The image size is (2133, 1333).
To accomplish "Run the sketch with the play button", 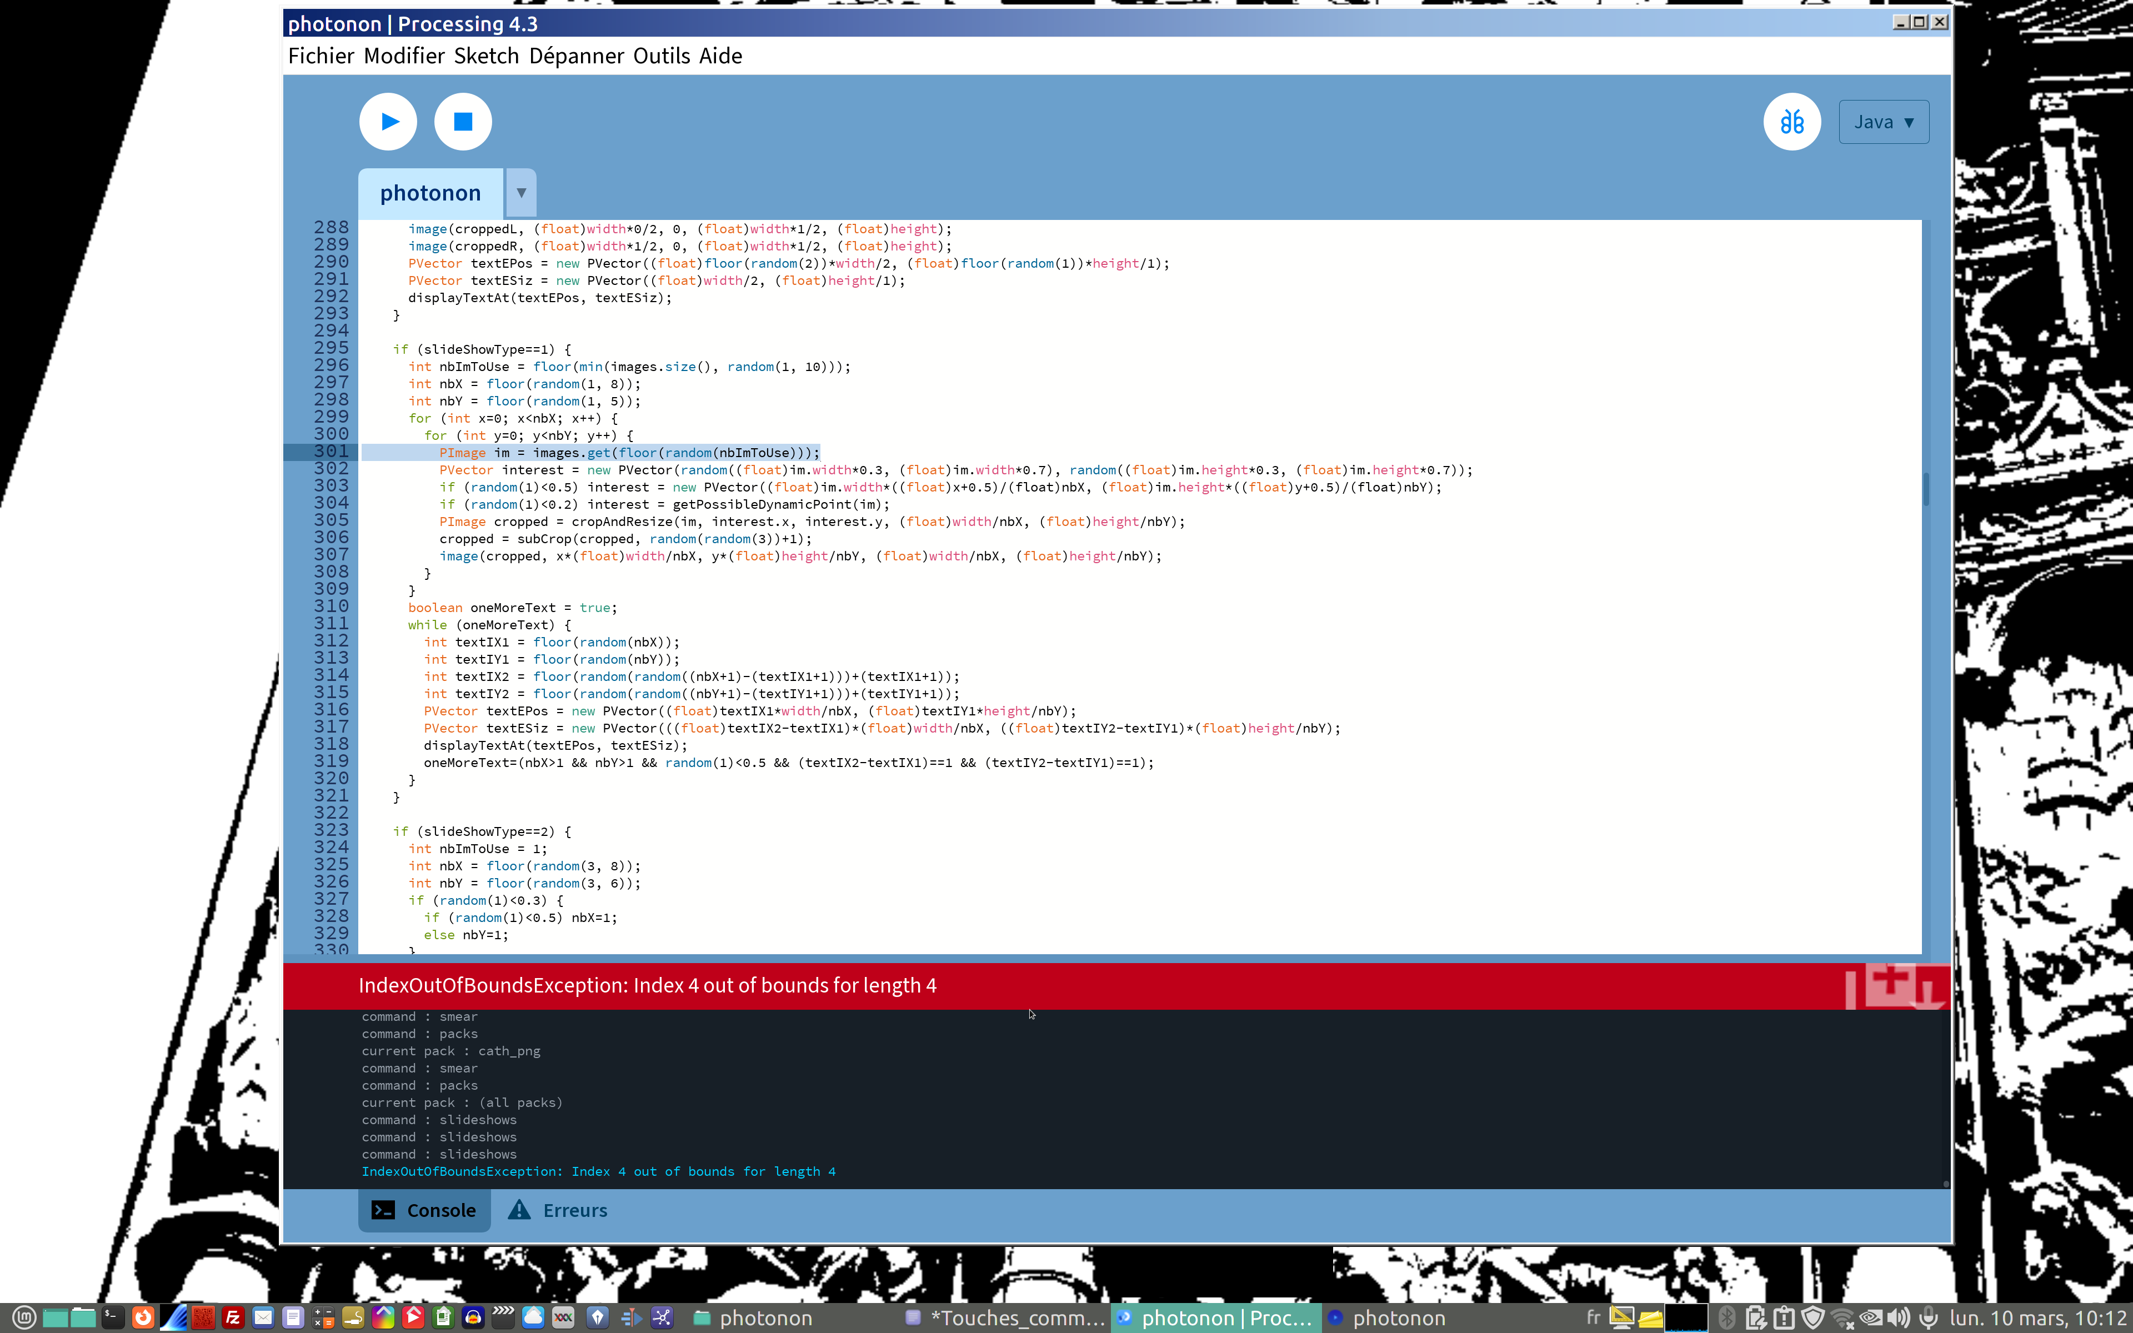I will pos(388,122).
